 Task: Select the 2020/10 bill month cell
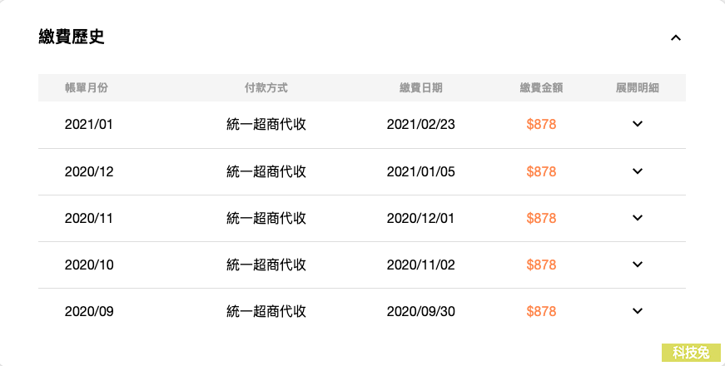pos(89,265)
